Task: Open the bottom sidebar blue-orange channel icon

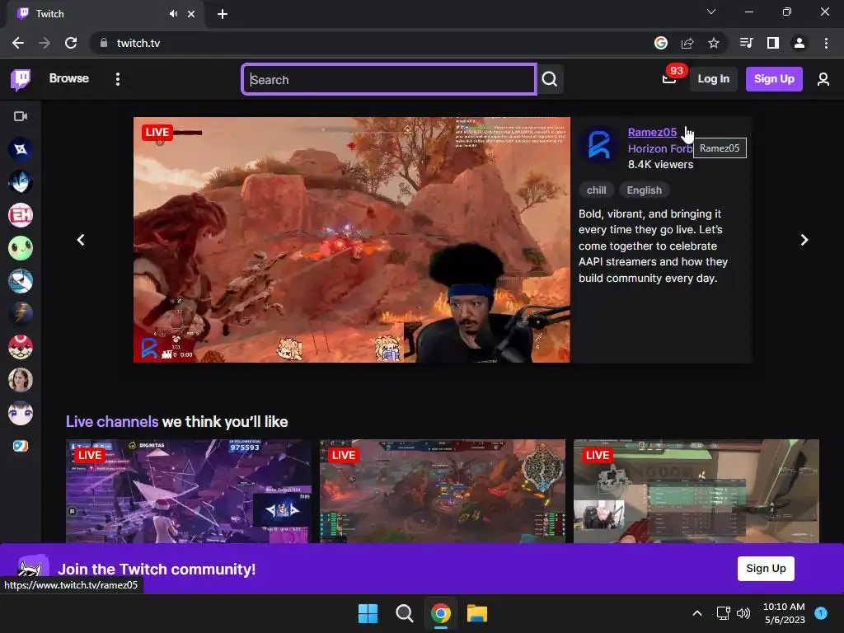Action: [x=21, y=446]
